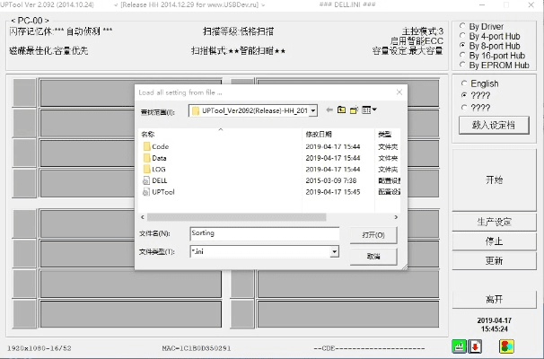Go up one folder level in dialog

coord(342,110)
